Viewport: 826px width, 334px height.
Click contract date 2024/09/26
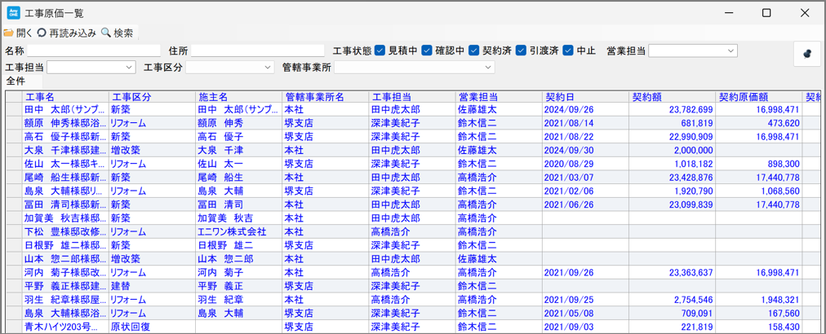coord(567,109)
